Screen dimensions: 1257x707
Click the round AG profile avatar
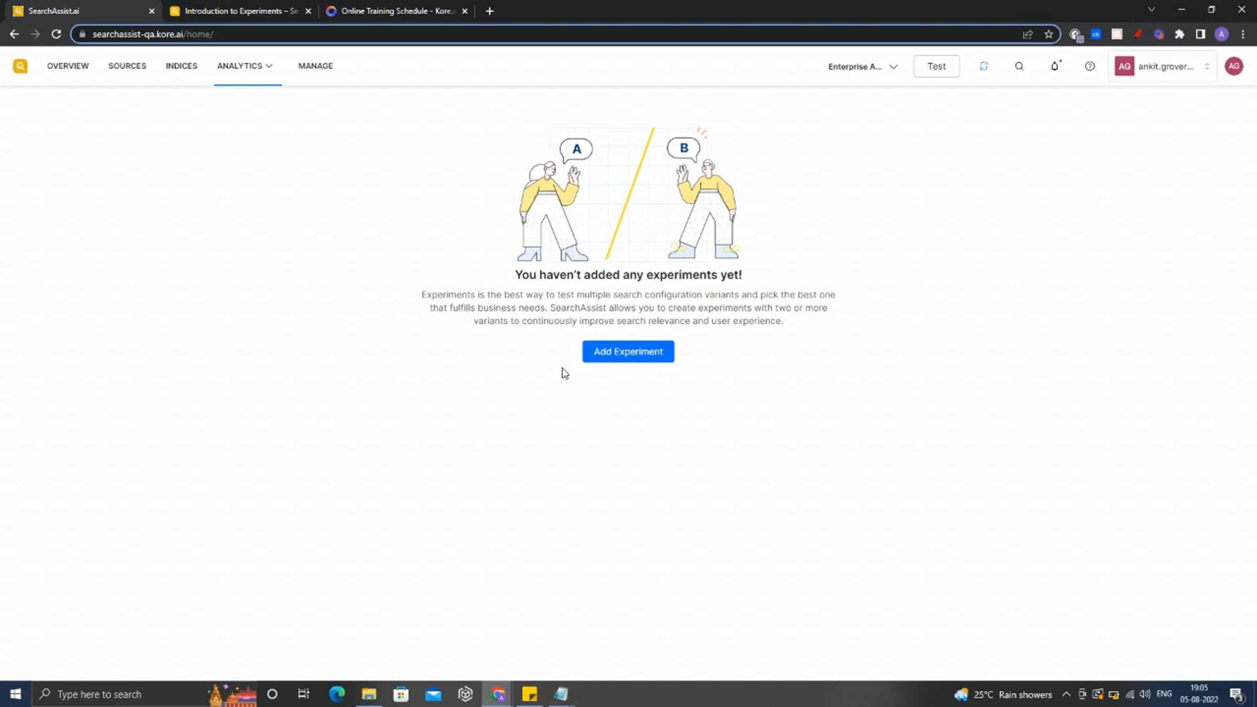[x=1233, y=66]
